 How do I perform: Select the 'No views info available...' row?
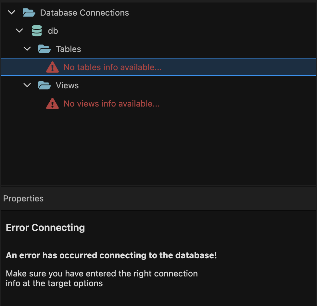[111, 104]
